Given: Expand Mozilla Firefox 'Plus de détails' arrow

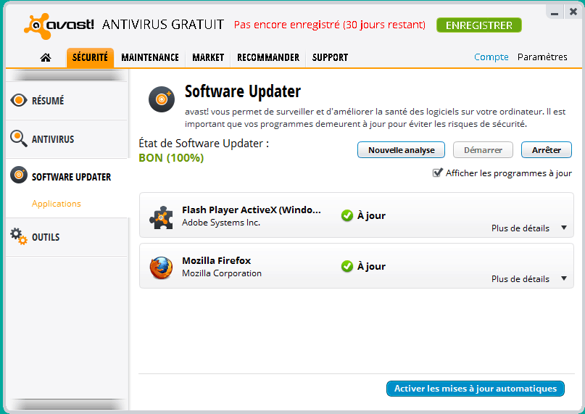Looking at the screenshot, I should click(x=564, y=278).
